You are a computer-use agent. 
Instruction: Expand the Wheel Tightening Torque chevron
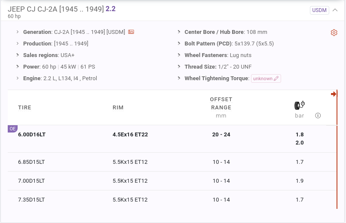click(179, 78)
